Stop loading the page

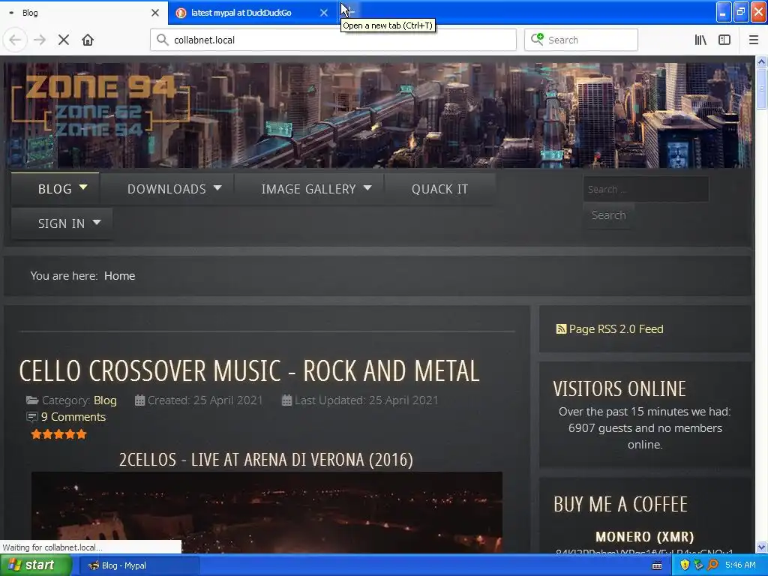[x=64, y=40]
